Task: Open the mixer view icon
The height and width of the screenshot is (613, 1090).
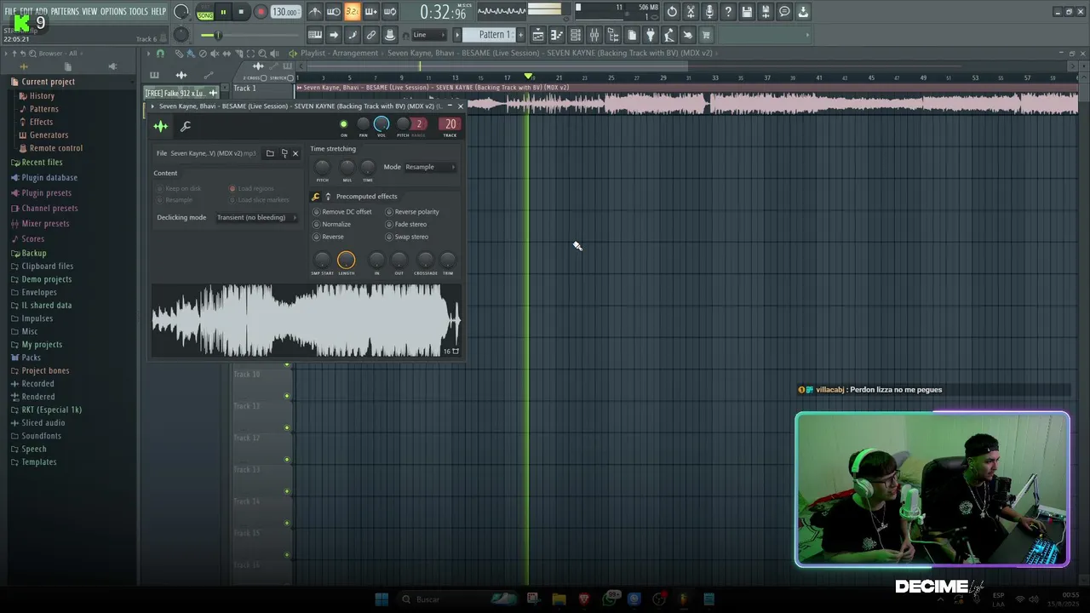Action: (594, 35)
